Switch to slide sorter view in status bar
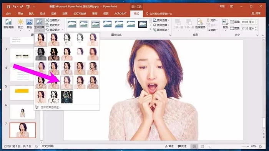Viewport: 269px width, 151px height. coord(202,146)
